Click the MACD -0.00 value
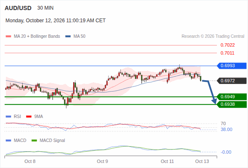Viewport: 248px width, 168px height. [x=226, y=152]
